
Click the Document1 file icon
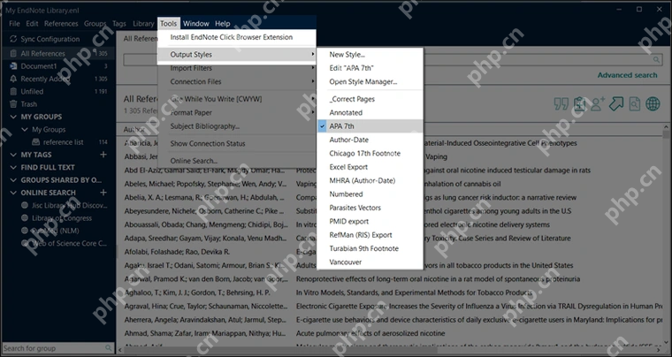[x=13, y=66]
